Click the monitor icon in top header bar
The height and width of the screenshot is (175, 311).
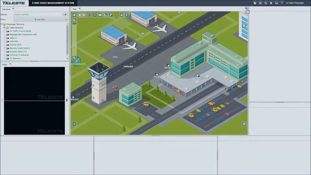pos(276,3)
